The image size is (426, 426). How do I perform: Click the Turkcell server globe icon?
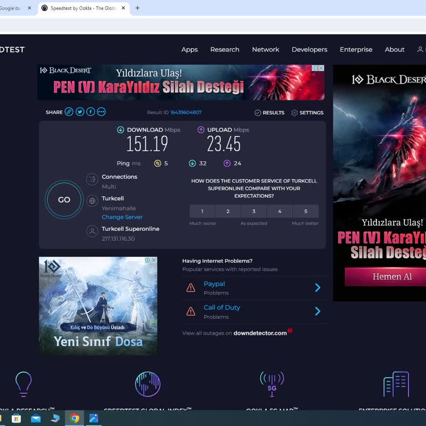[x=92, y=201]
